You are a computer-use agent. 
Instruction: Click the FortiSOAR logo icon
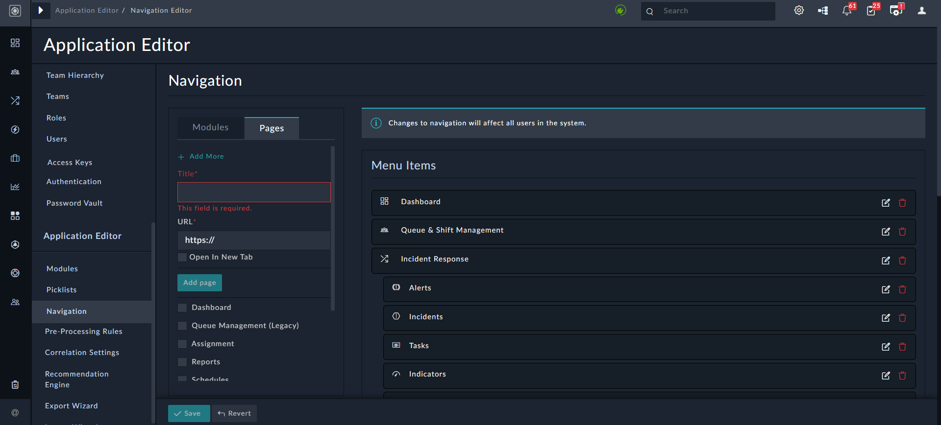point(15,11)
